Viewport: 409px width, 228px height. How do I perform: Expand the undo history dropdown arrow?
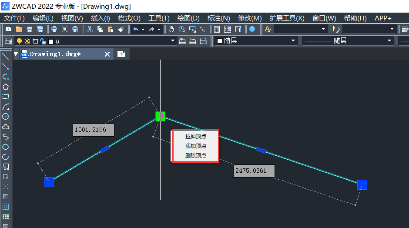tap(143, 29)
